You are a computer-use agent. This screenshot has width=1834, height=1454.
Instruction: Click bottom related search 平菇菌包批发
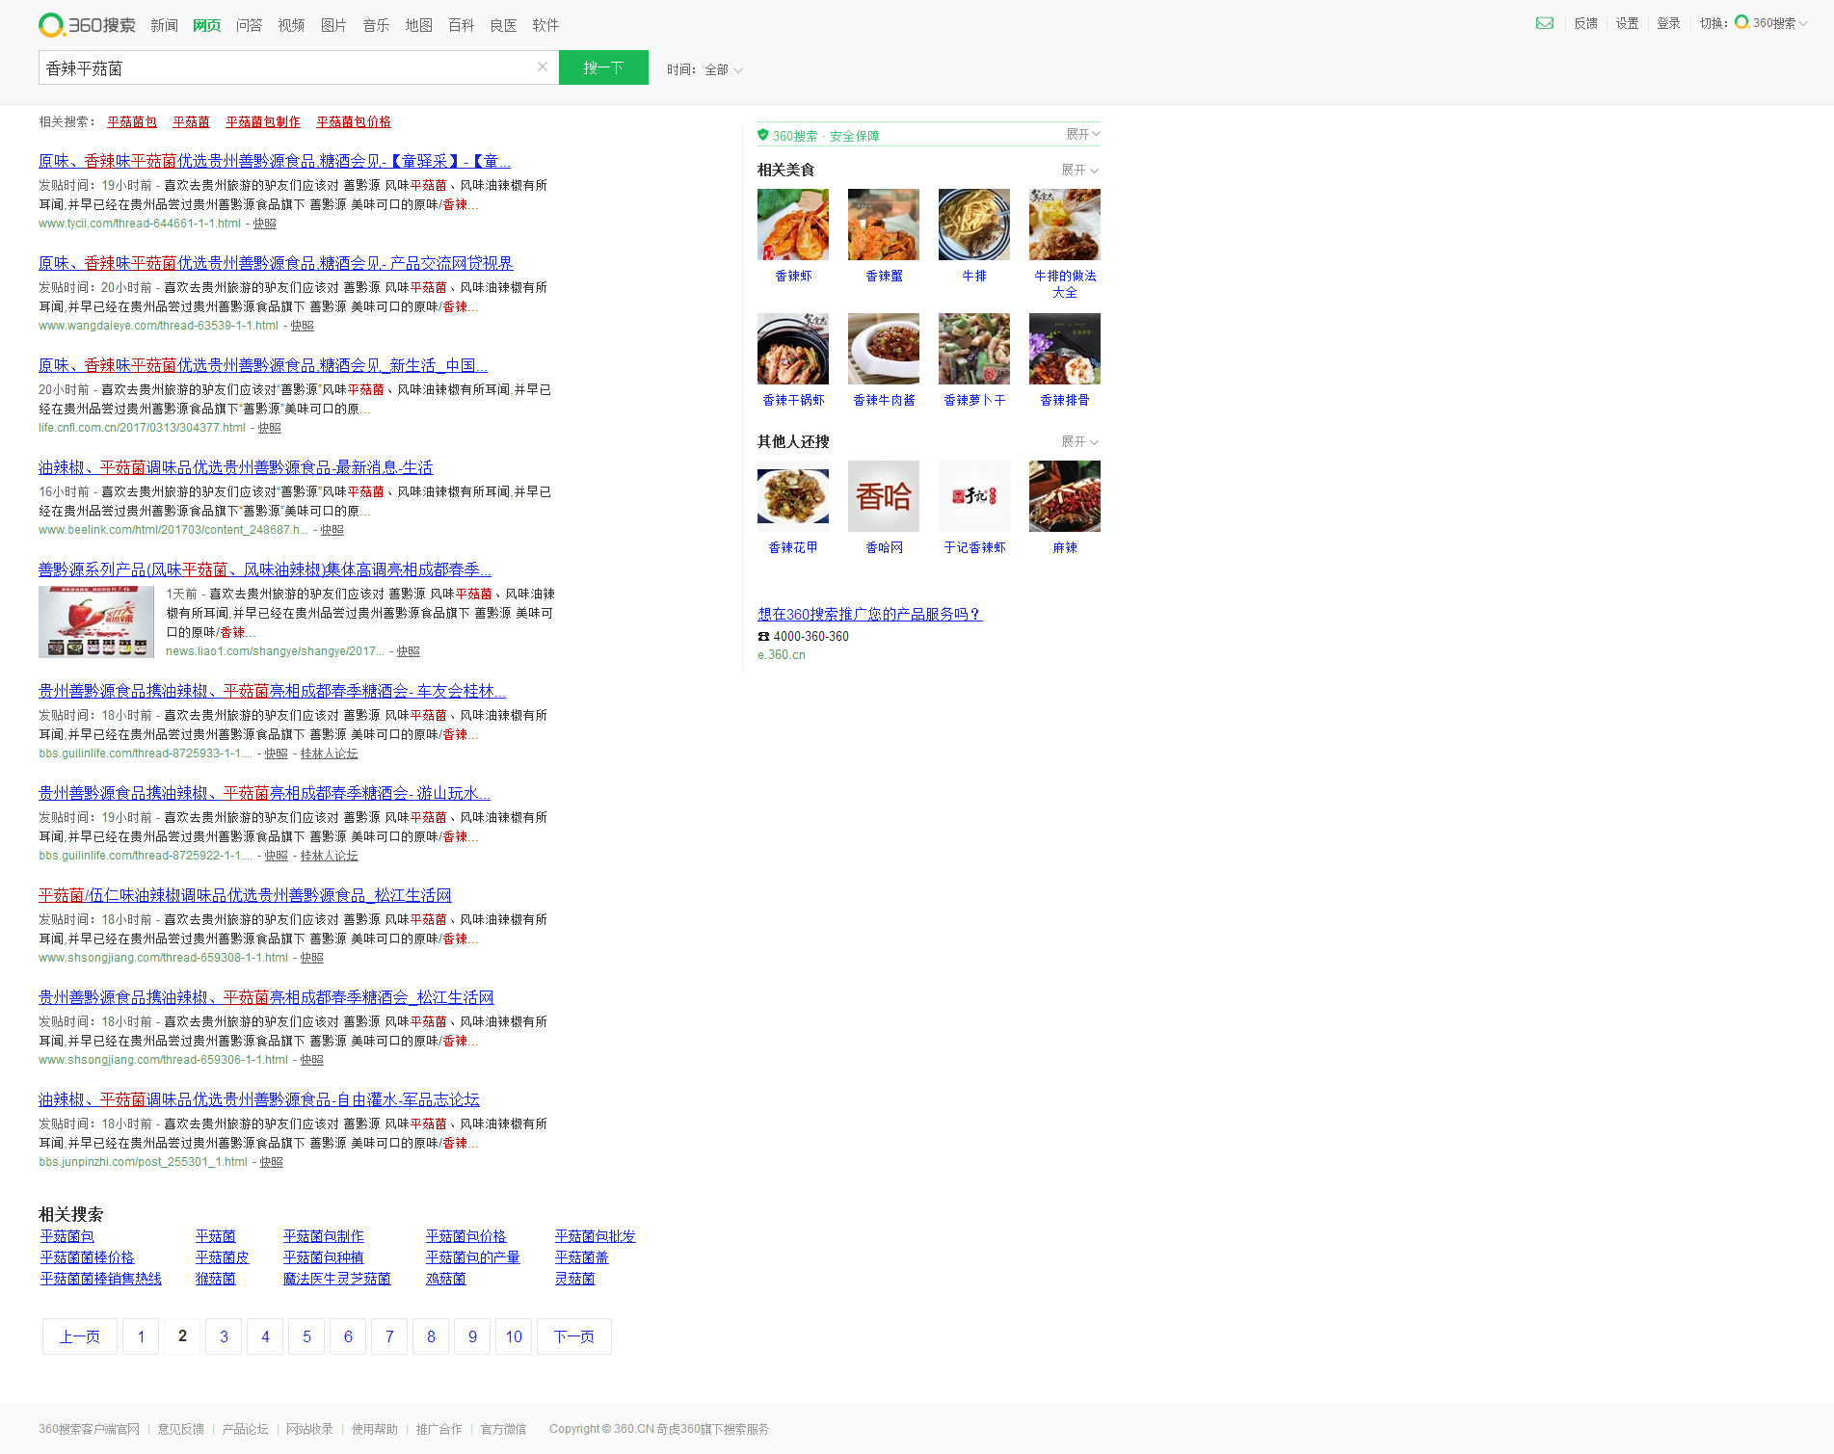click(x=596, y=1236)
